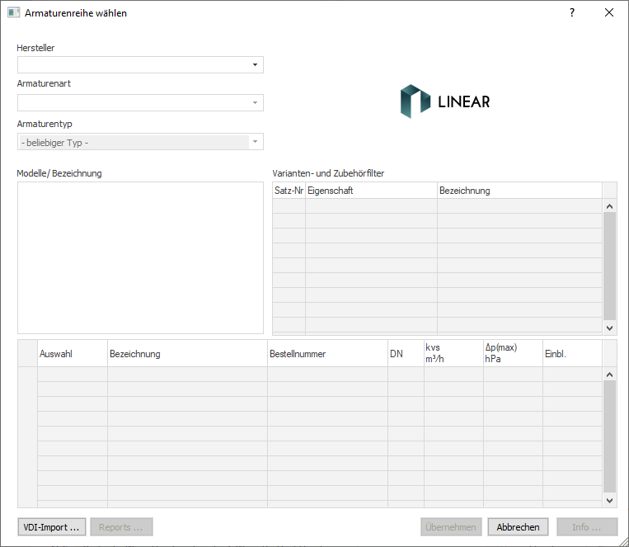The height and width of the screenshot is (547, 629).
Task: Click the help question mark icon
Action: (x=572, y=13)
